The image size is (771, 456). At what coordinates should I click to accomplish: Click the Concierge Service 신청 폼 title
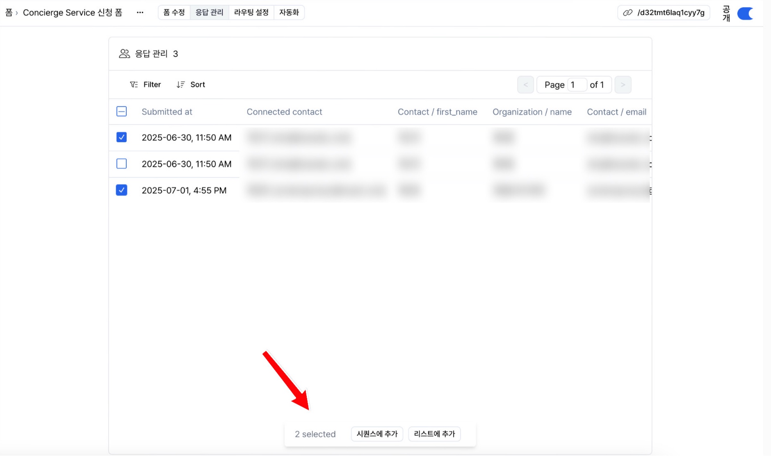click(73, 13)
